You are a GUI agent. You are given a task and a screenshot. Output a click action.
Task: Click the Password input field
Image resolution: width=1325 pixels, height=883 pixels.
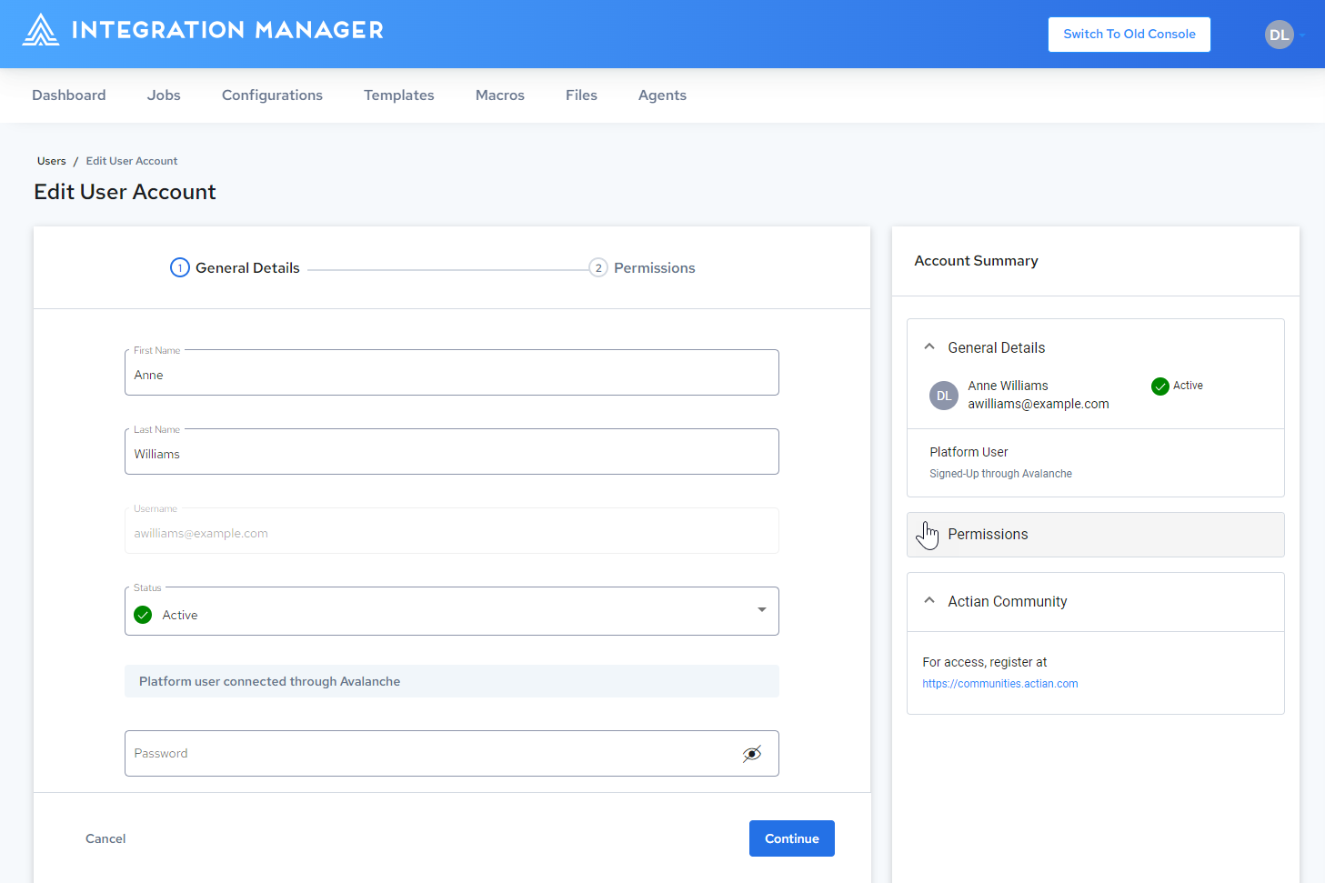[x=452, y=753]
